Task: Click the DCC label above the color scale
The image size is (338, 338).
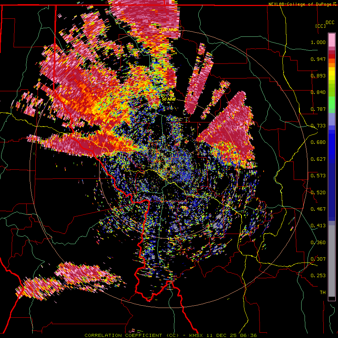Action: coord(330,23)
